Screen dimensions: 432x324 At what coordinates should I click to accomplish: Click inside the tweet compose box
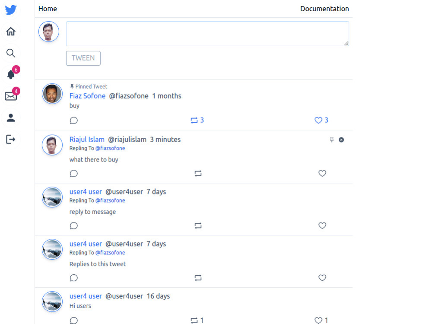tap(207, 33)
